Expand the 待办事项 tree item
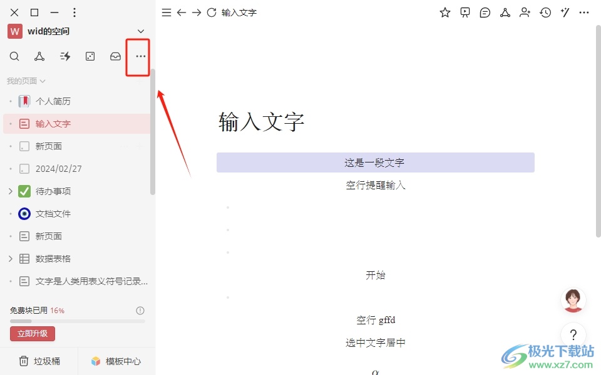The image size is (601, 375). click(x=11, y=191)
